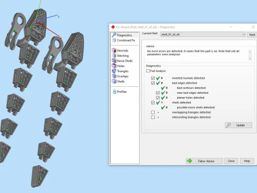Open the Current Part dropdown
This screenshot has width=257, height=193.
(203, 34)
